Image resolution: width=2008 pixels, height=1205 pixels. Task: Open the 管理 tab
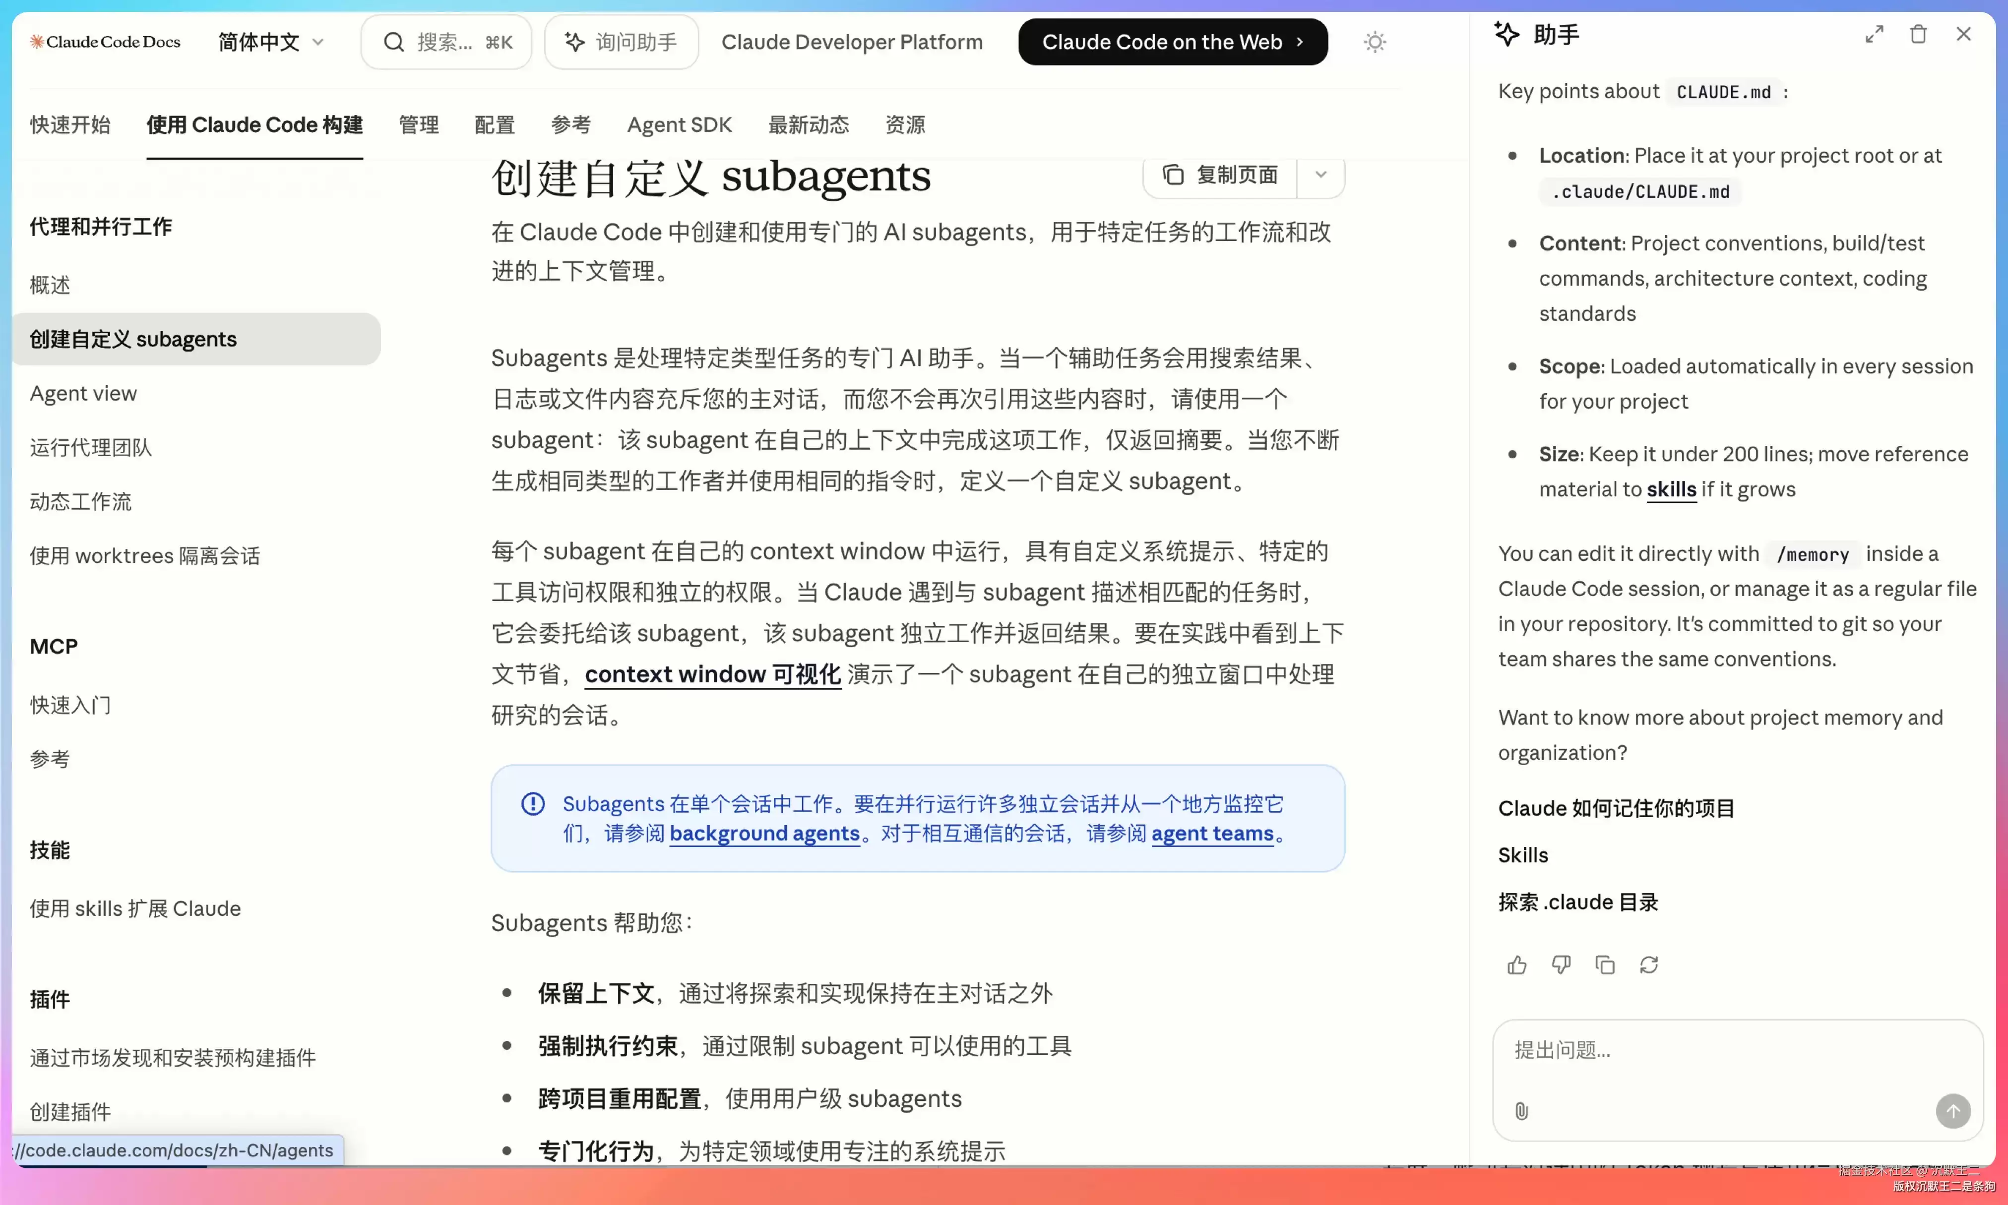pos(418,124)
